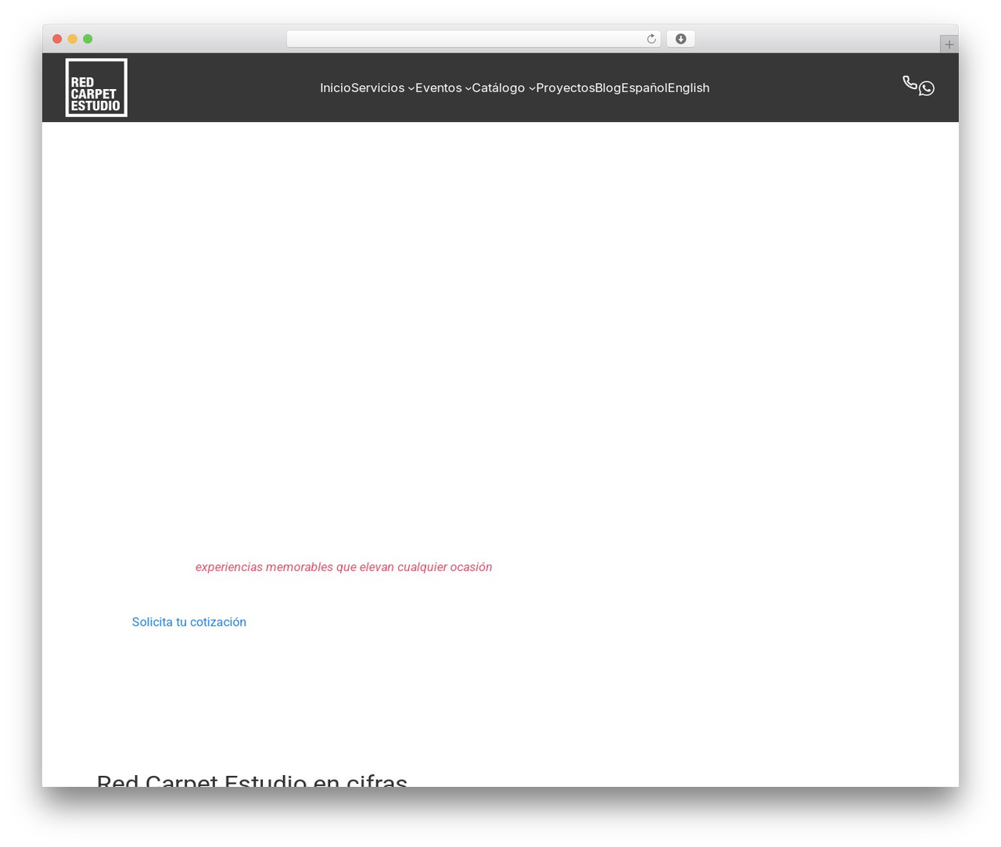
Task: Open the WhatsApp chat icon
Action: pos(927,88)
